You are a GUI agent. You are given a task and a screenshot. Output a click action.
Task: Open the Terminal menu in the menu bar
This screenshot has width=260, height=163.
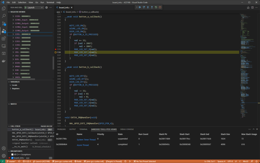coord(50,2)
